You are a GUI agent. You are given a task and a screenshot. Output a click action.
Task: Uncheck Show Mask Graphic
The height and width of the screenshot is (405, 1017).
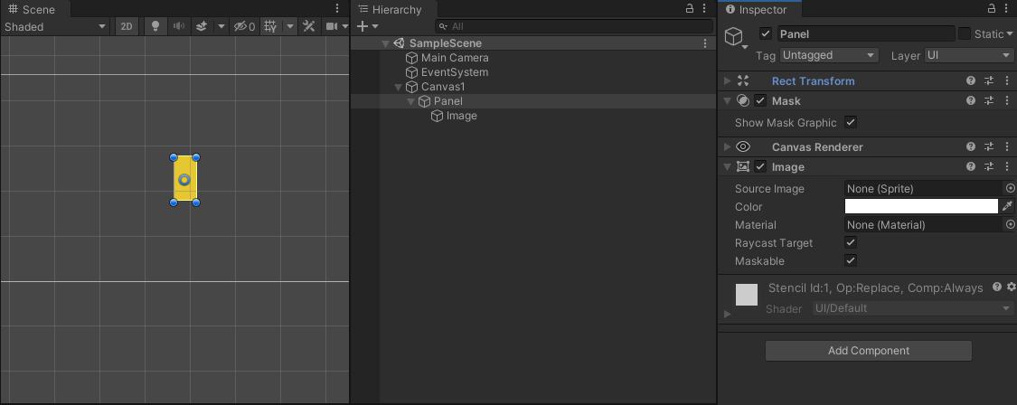(x=851, y=122)
